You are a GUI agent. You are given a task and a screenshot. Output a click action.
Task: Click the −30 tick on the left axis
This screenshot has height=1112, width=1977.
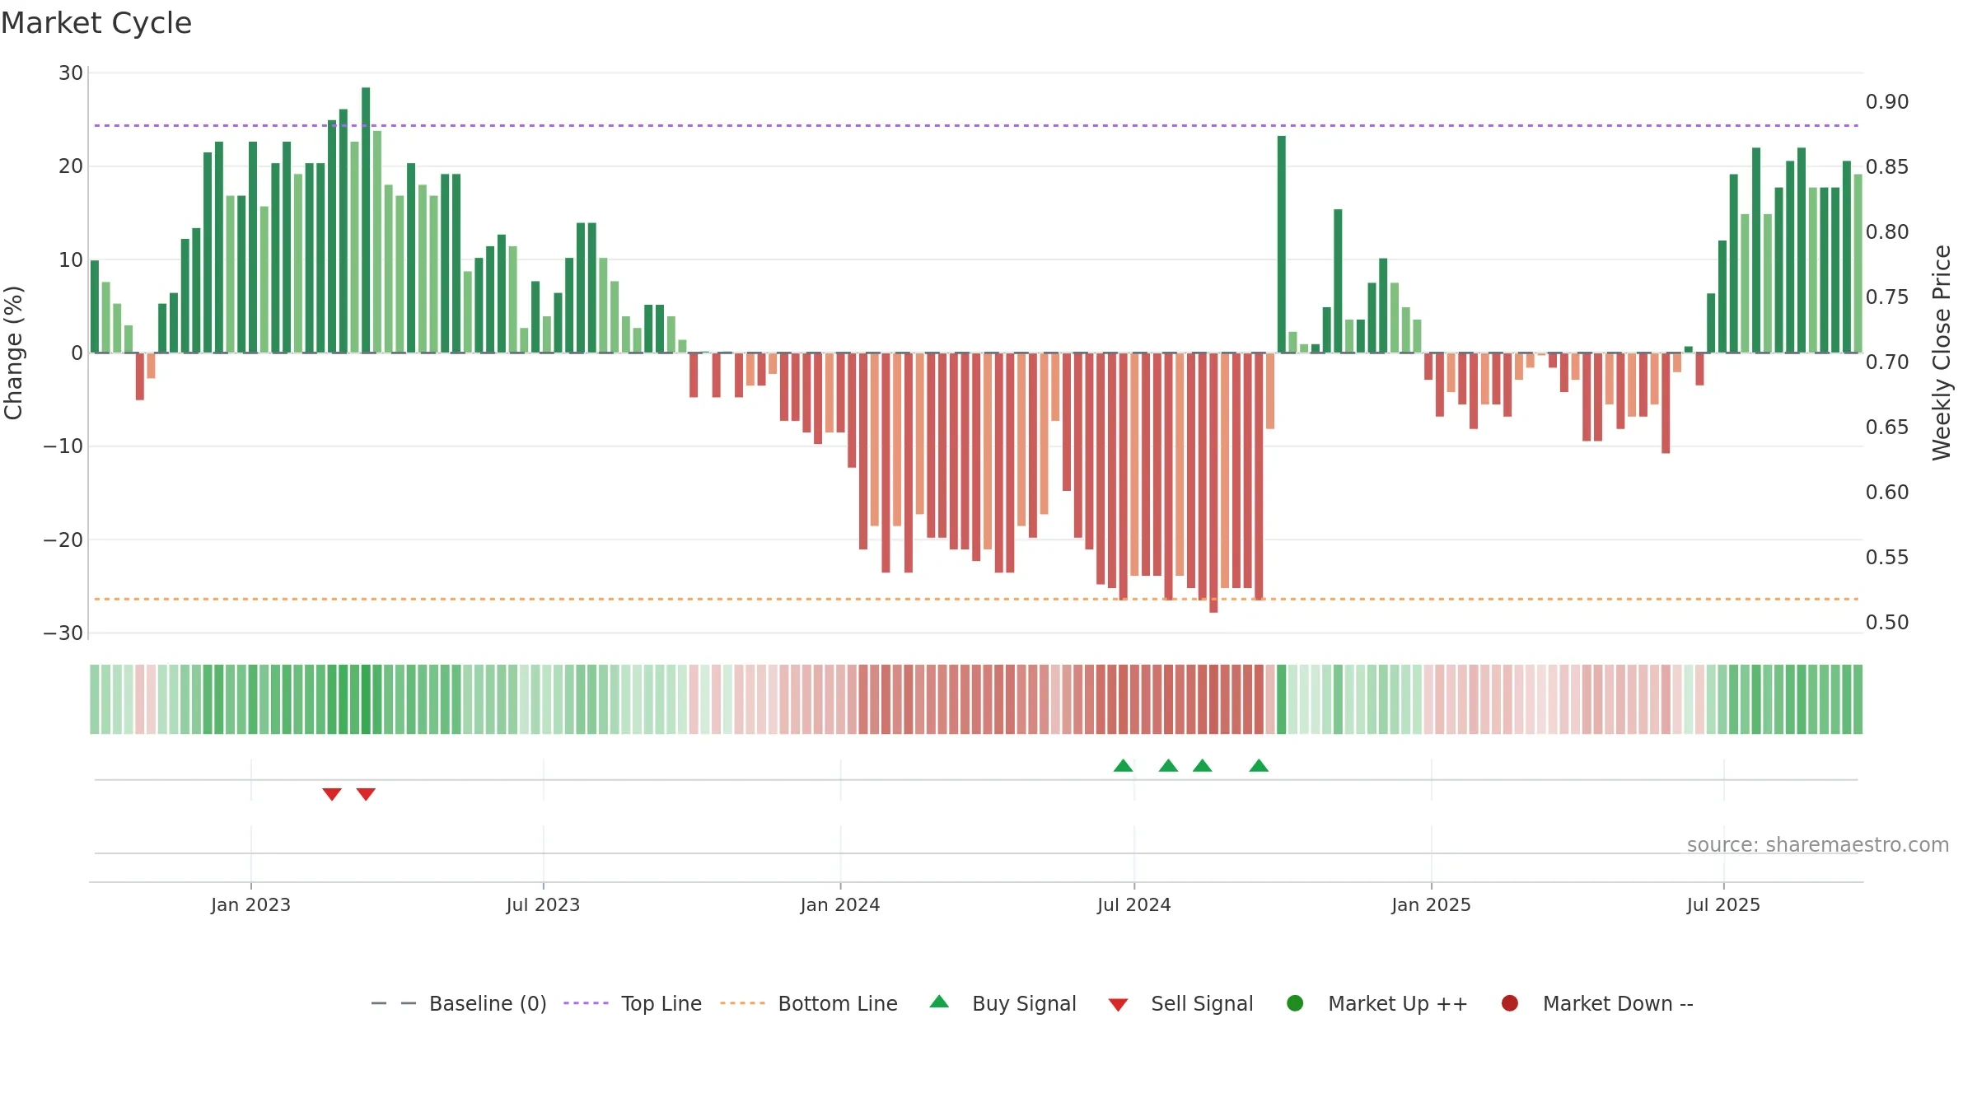(x=63, y=633)
